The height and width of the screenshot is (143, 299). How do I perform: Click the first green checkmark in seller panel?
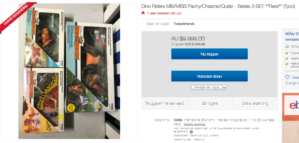coord(287,53)
